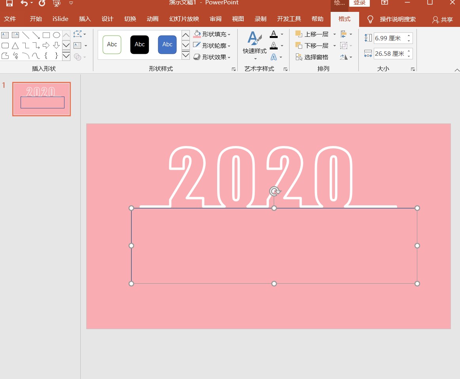Image resolution: width=460 pixels, height=379 pixels.
Task: Save the presentation using the disk icon
Action: pyautogui.click(x=9, y=3)
